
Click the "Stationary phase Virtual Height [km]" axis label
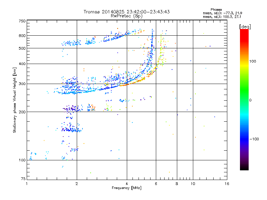(14, 100)
